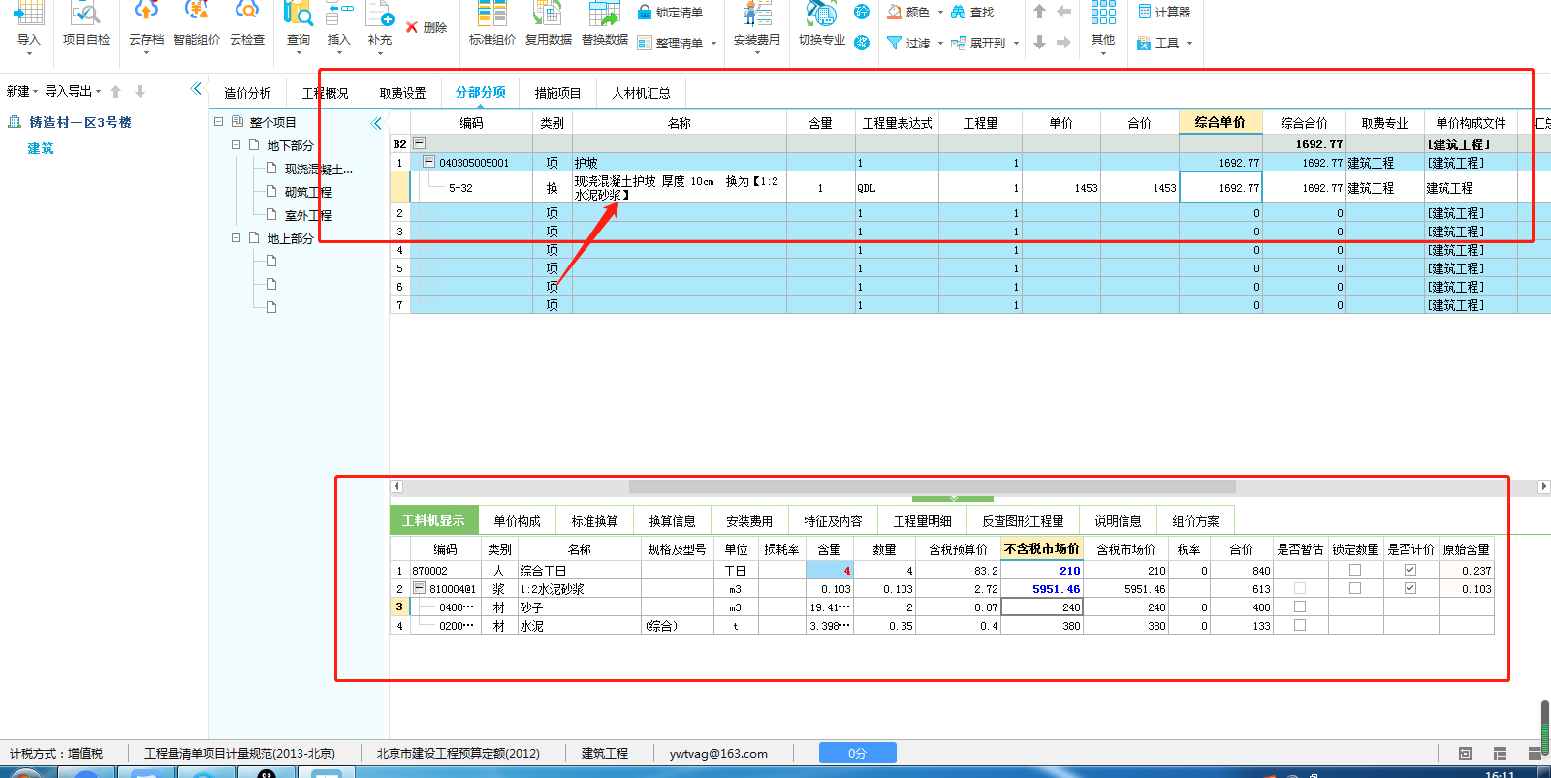Switch to 人材机汇总 tab
This screenshot has height=778, width=1551.
[x=641, y=93]
